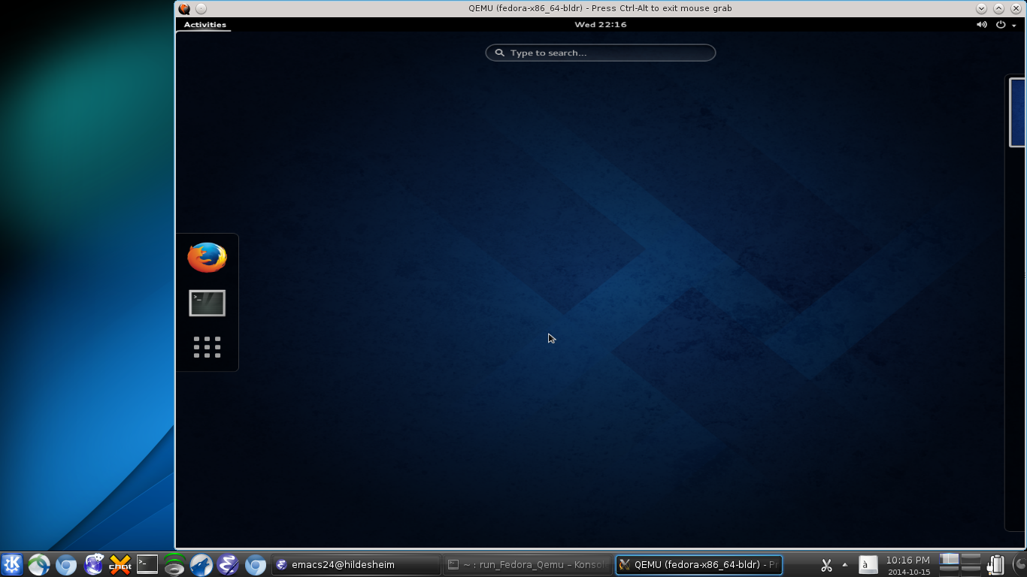The width and height of the screenshot is (1027, 577).
Task: Show hidden system tray icons arrow
Action: click(x=844, y=565)
